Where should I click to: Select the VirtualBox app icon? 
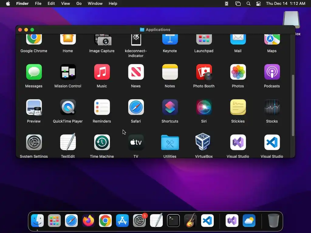tap(203, 142)
